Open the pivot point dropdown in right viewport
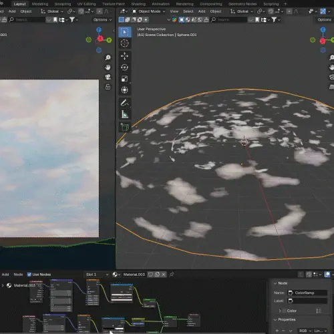Image resolution: width=334 pixels, height=334 pixels. pos(261,11)
